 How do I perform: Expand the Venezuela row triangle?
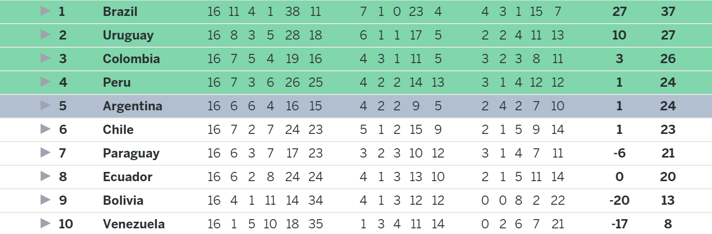pos(46,223)
